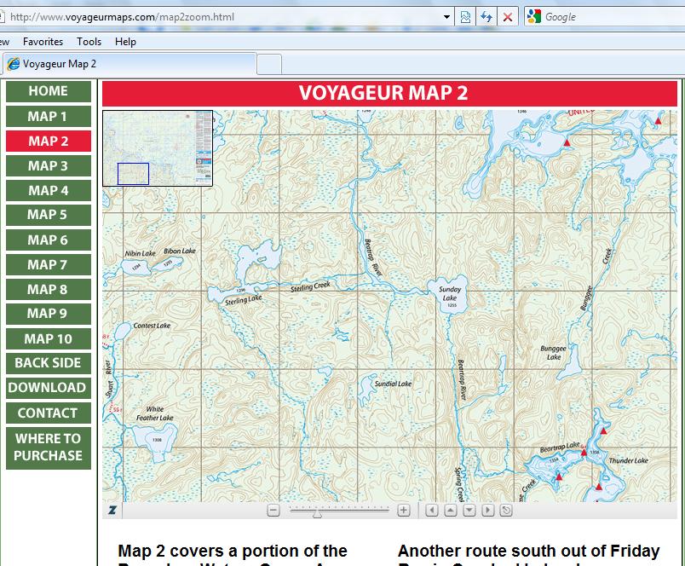Pan the map up with the arrow button
The height and width of the screenshot is (566, 685).
[451, 510]
